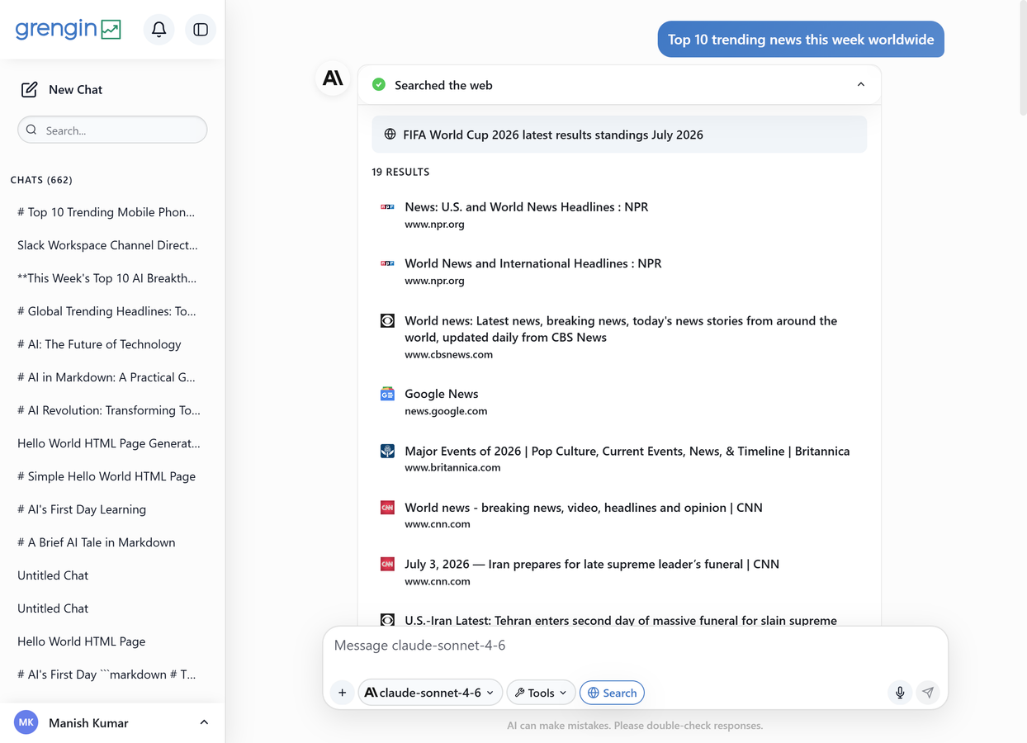Click the send message paper plane icon

(x=928, y=693)
